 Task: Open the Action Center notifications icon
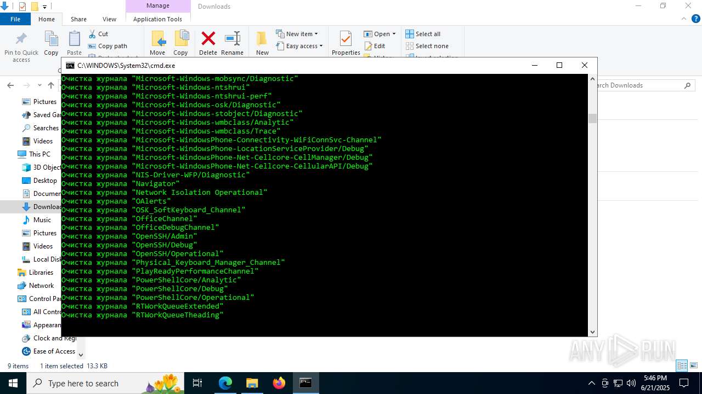[x=684, y=383]
